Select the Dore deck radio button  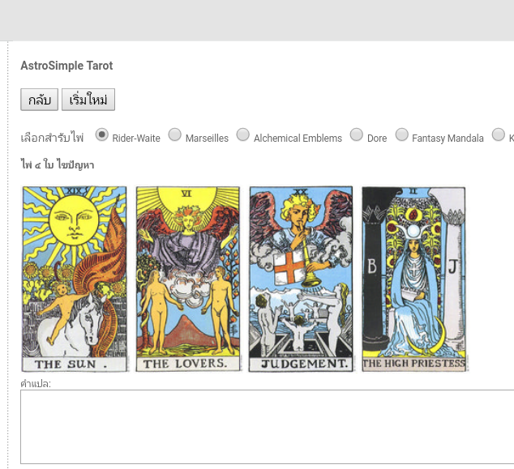click(x=357, y=134)
